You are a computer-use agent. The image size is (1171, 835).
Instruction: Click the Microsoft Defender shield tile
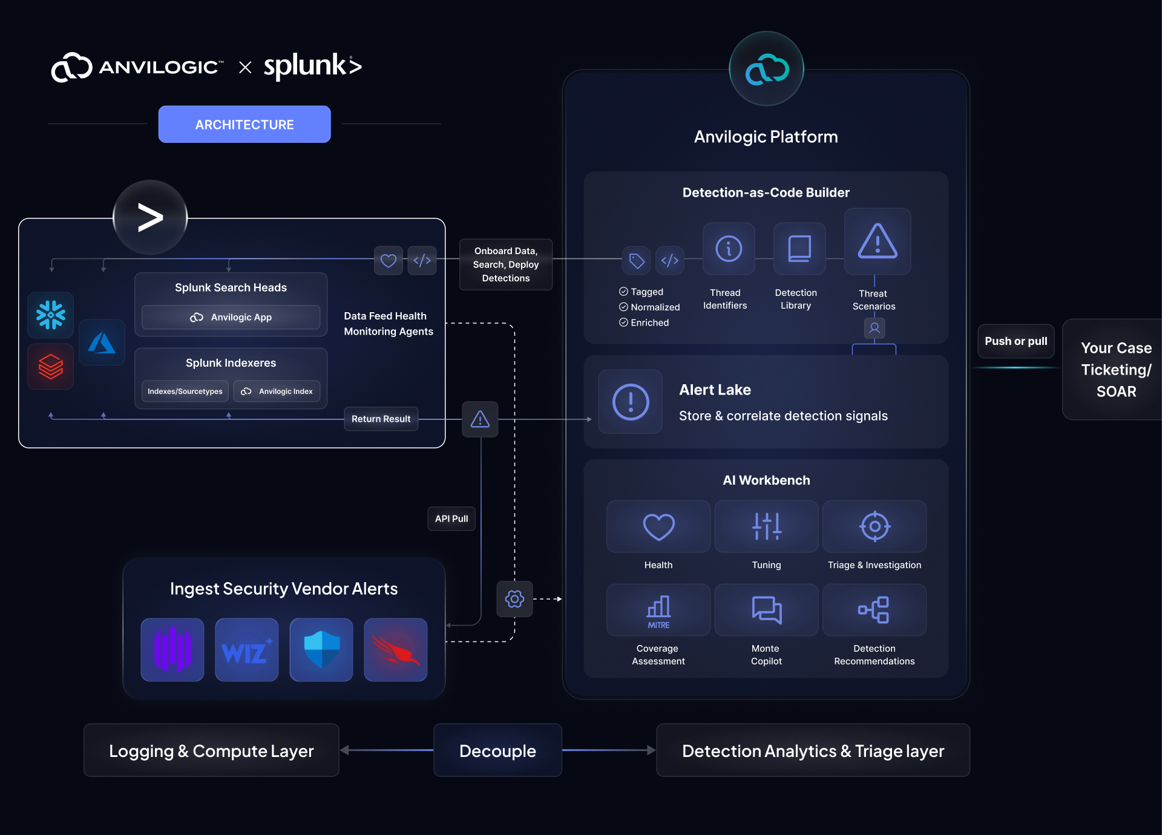[321, 650]
